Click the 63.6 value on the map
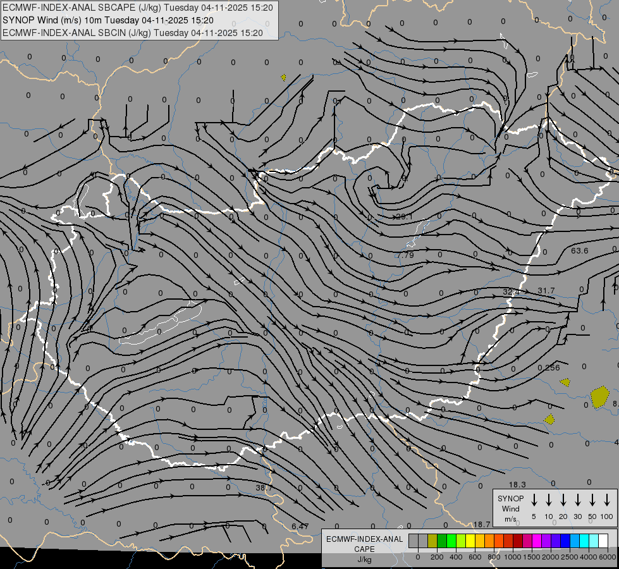 (580, 251)
